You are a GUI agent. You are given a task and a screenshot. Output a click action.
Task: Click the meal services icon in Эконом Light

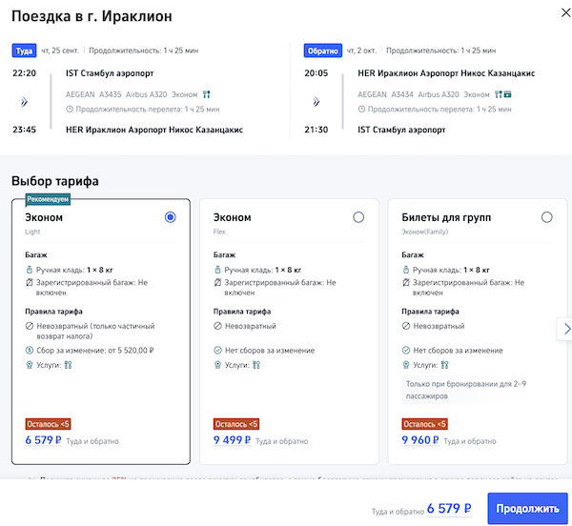68,364
